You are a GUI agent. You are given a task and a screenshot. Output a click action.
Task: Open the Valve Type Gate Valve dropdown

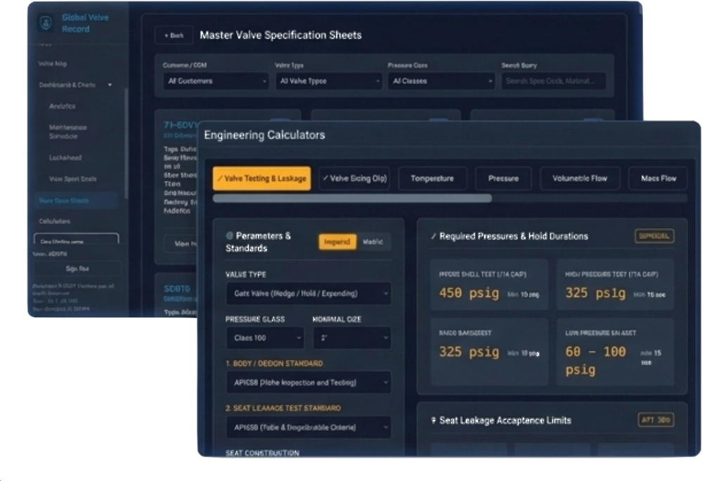[309, 294]
